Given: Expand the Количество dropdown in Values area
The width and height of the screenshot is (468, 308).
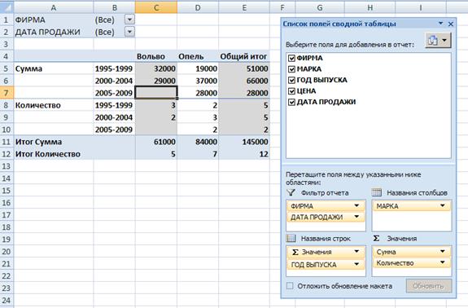Looking at the screenshot, I should point(442,262).
